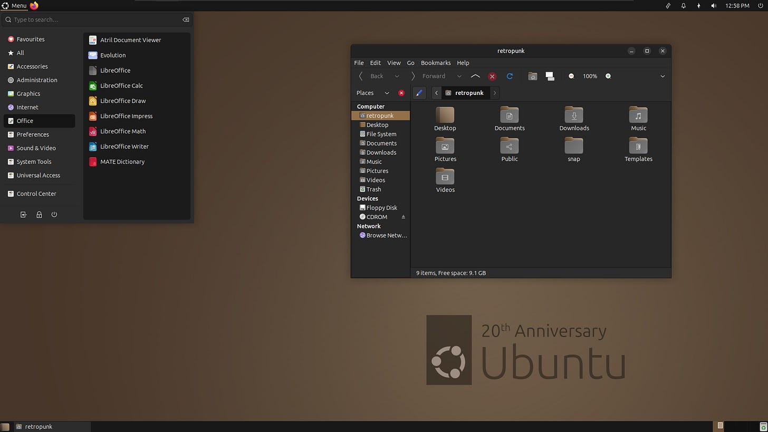Open the Go menu
This screenshot has height=432, width=768.
[410, 63]
